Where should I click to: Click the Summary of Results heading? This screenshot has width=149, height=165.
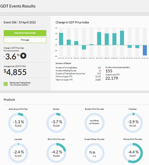coord(63,63)
